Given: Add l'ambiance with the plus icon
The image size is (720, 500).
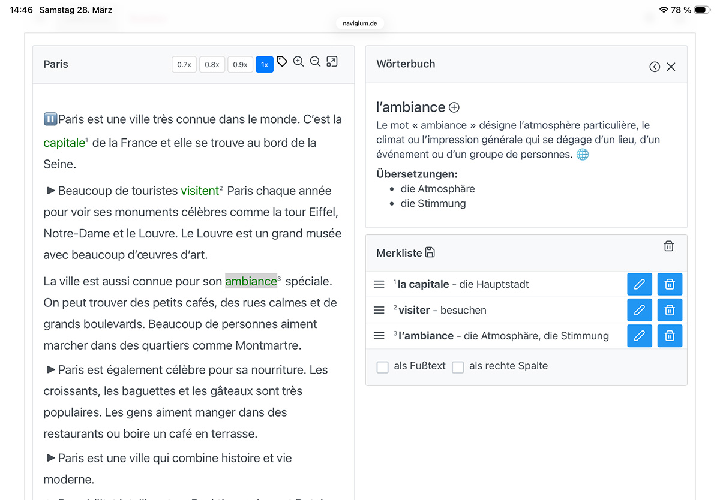Looking at the screenshot, I should [454, 108].
